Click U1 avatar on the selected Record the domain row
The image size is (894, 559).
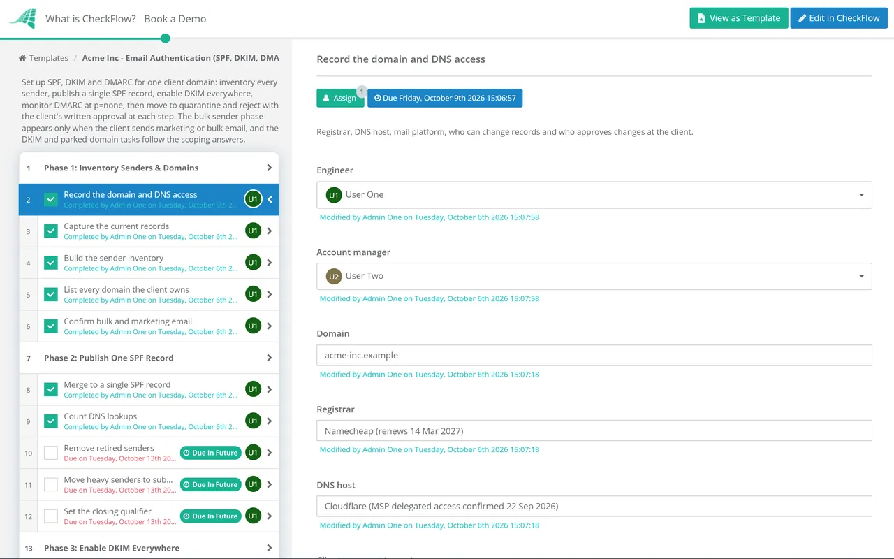[x=253, y=199]
